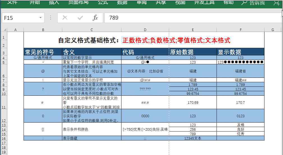Open the 视图 ribbon tab
Viewport: 283px width, 155px height.
(180, 3)
